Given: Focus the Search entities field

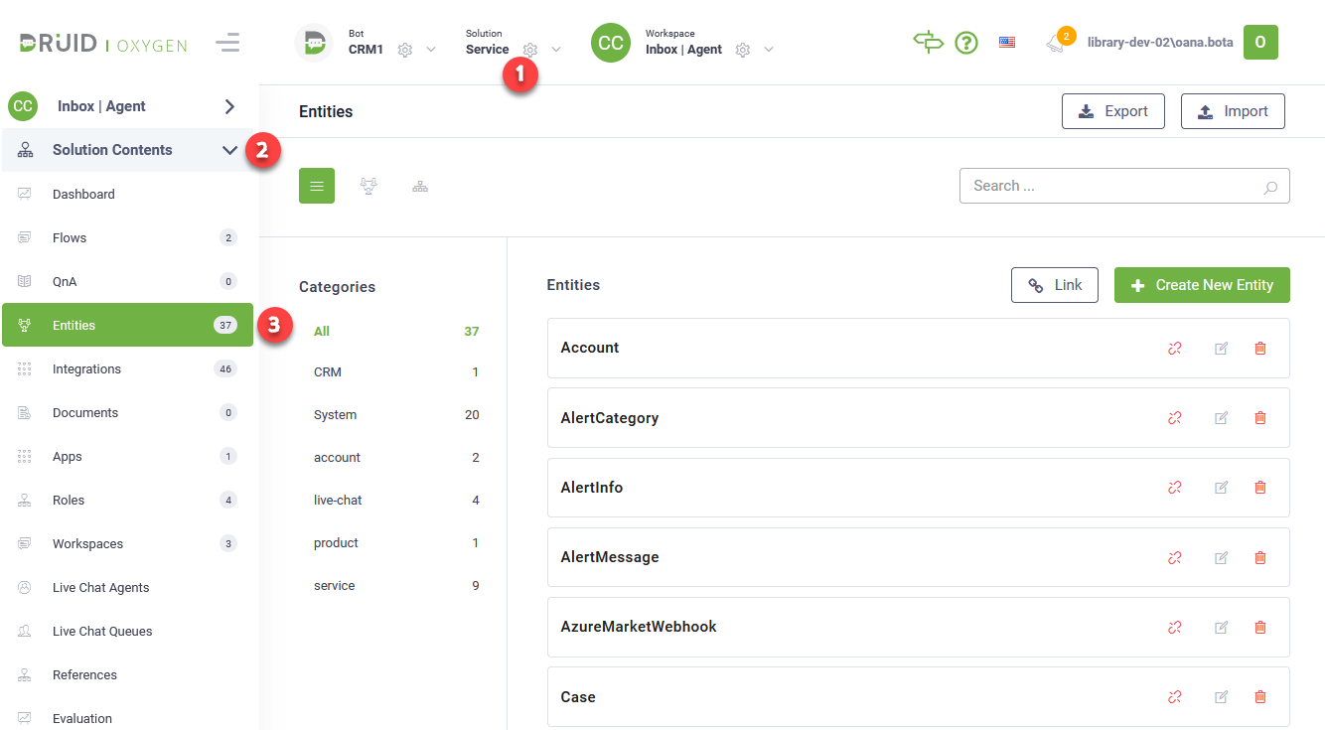Looking at the screenshot, I should [1124, 186].
